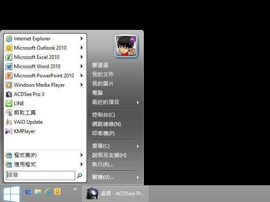
Task: Click the KMPlayer purple icon
Action: point(9,131)
